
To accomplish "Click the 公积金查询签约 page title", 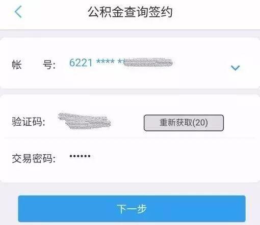I will coord(130,12).
